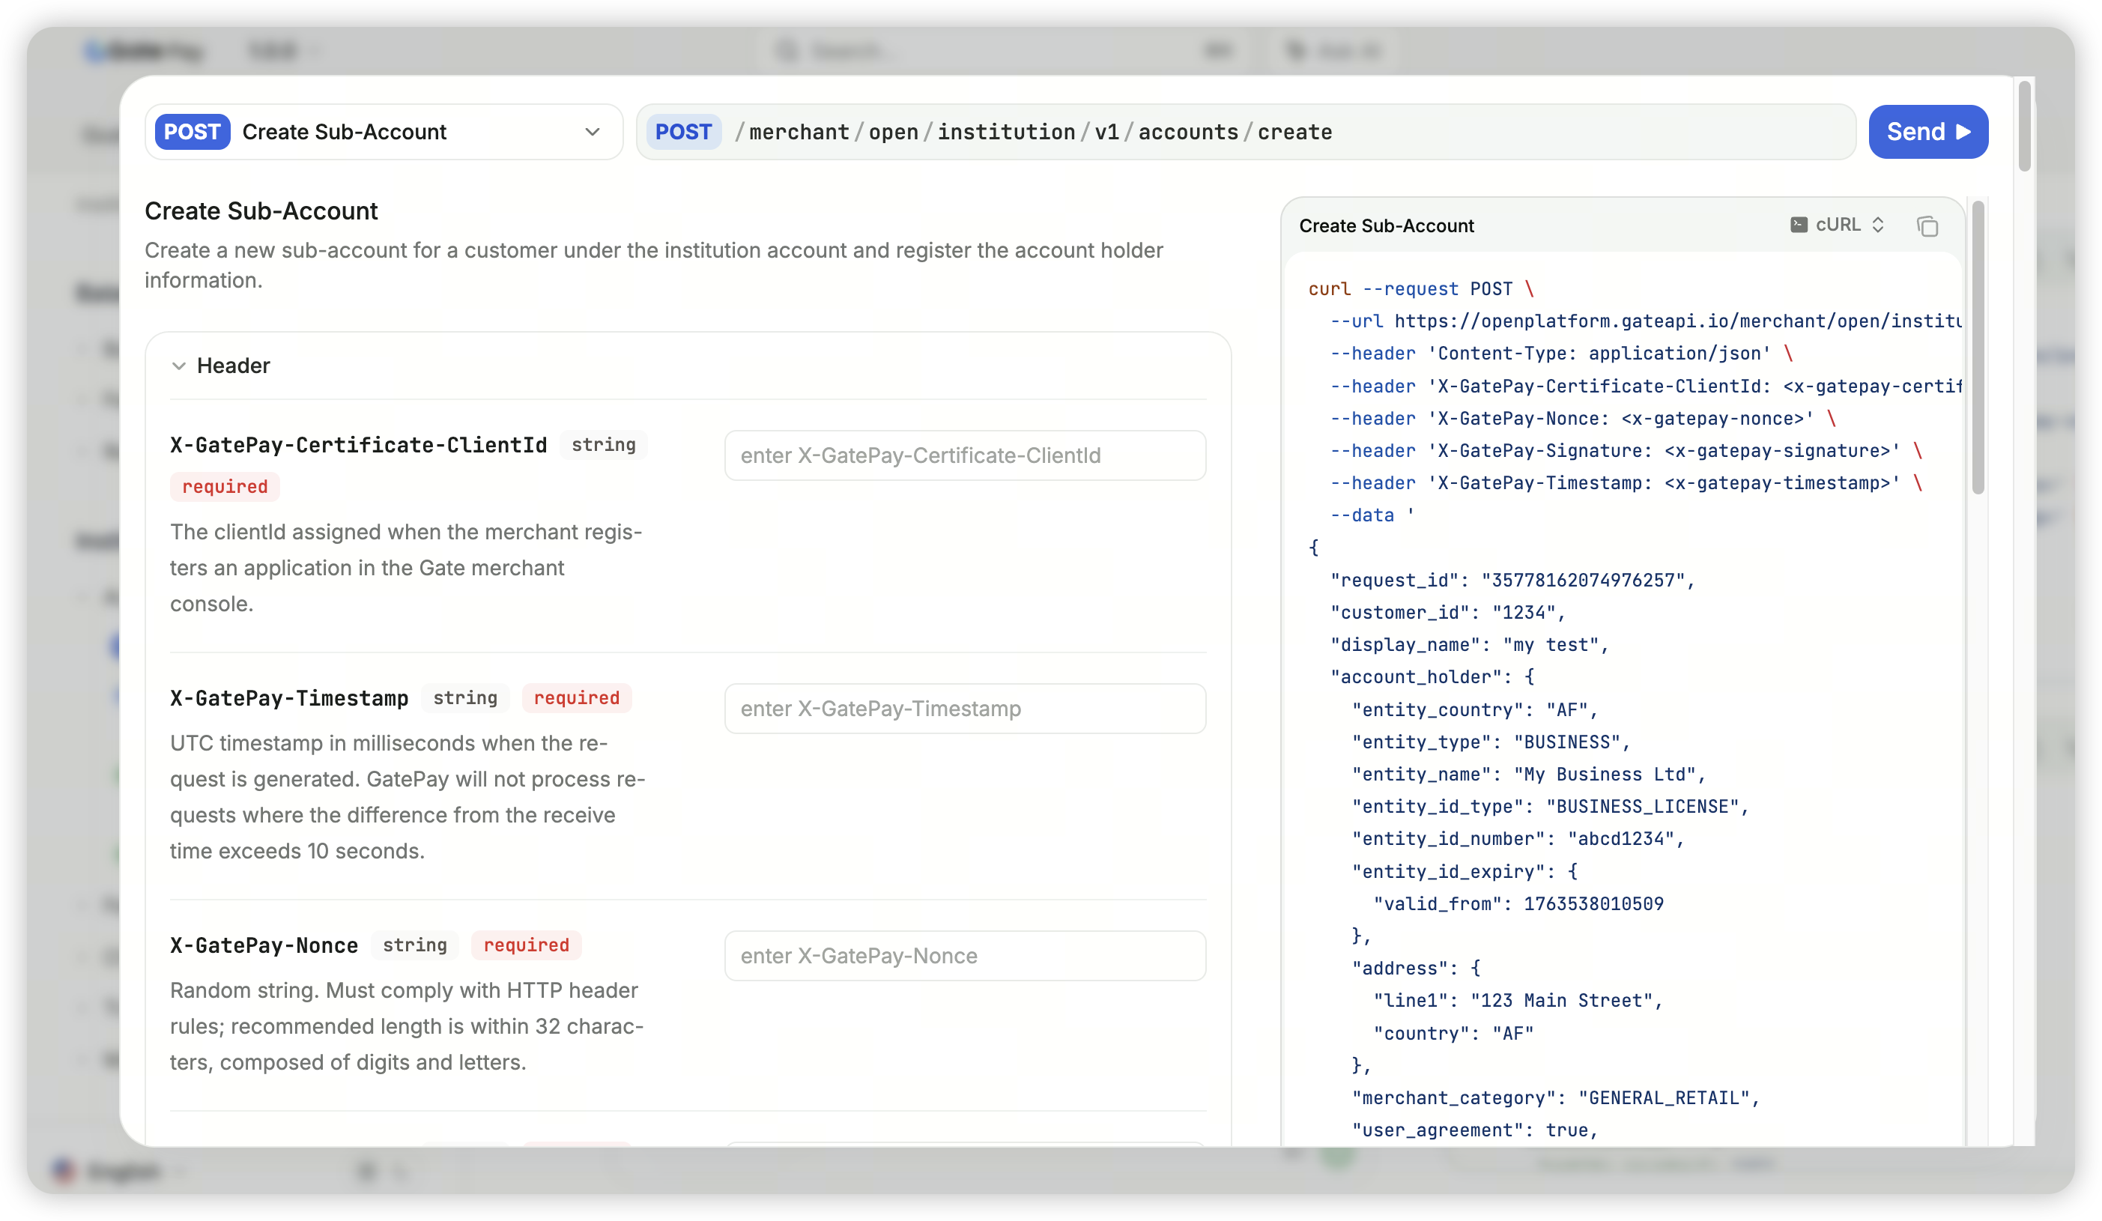
Task: Click the "X-GatePay-Timestamp" parameter name label
Action: pos(289,698)
